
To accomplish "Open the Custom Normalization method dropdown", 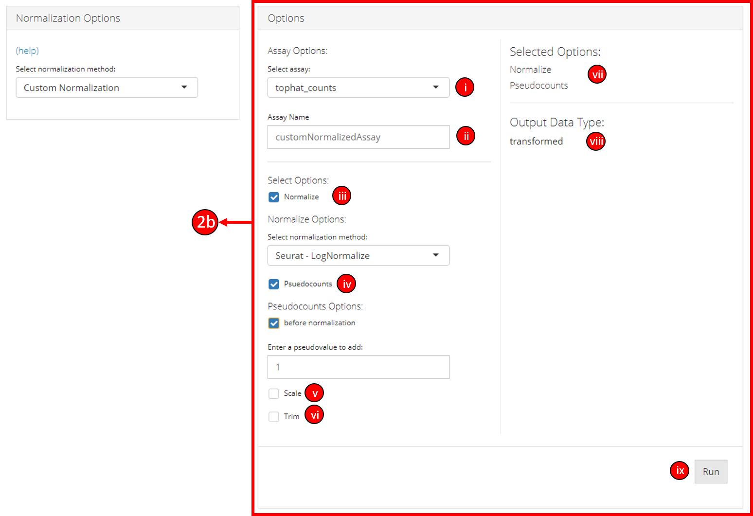I will 107,88.
